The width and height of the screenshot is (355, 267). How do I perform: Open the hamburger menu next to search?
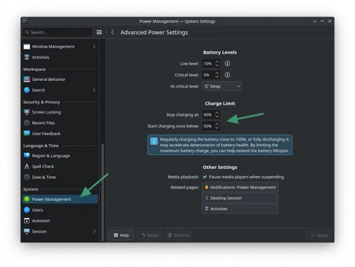[x=99, y=32]
